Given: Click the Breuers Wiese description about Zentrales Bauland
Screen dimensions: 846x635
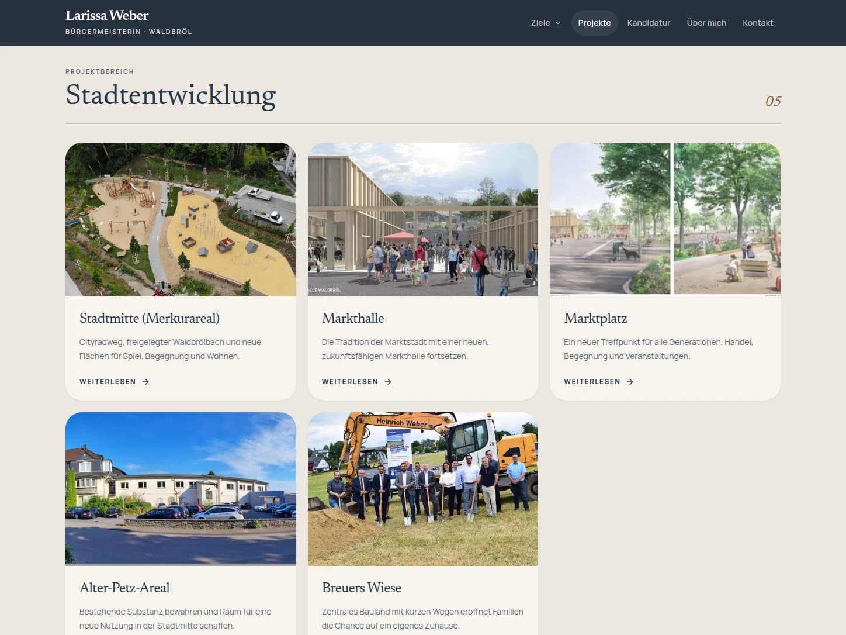Looking at the screenshot, I should [x=422, y=619].
